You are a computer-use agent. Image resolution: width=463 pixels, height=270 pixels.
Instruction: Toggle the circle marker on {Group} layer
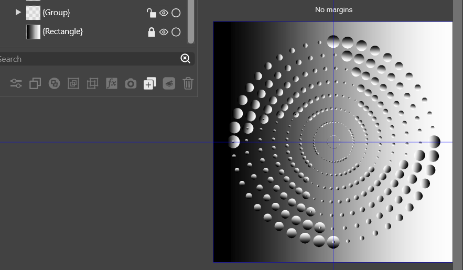[176, 13]
